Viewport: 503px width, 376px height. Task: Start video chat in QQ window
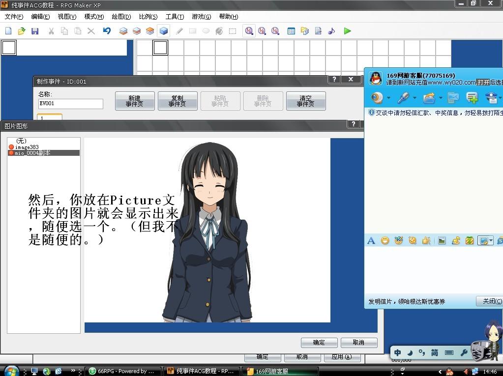coord(377,97)
